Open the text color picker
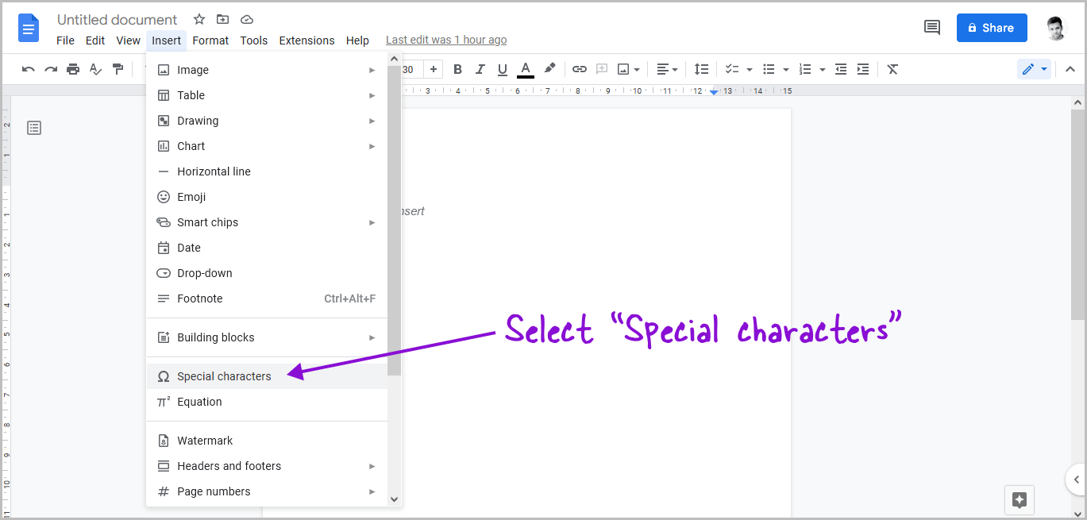 click(525, 69)
